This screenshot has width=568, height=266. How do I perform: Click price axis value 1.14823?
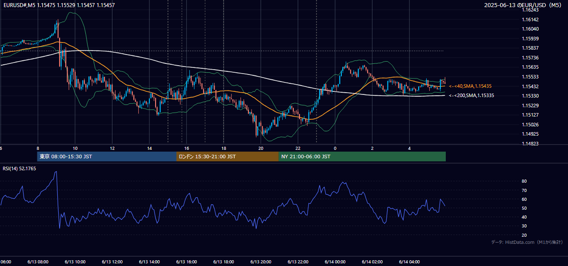[x=531, y=144]
